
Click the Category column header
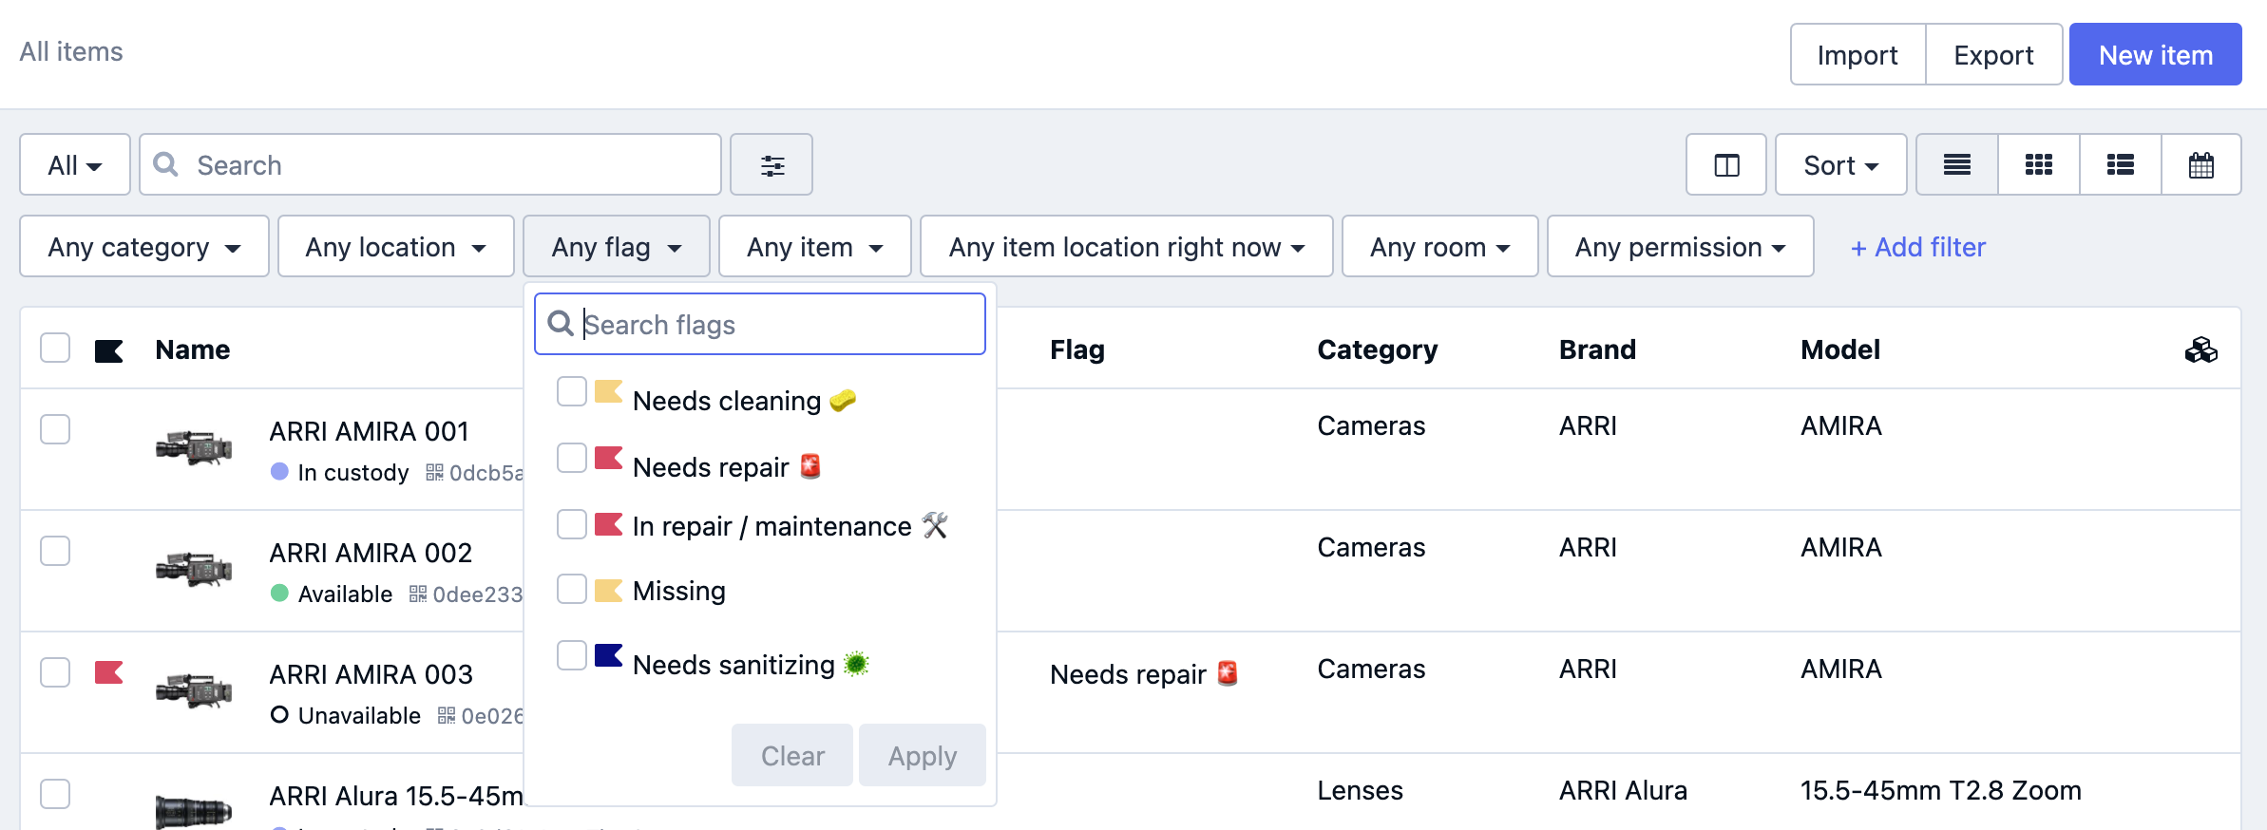1378,349
